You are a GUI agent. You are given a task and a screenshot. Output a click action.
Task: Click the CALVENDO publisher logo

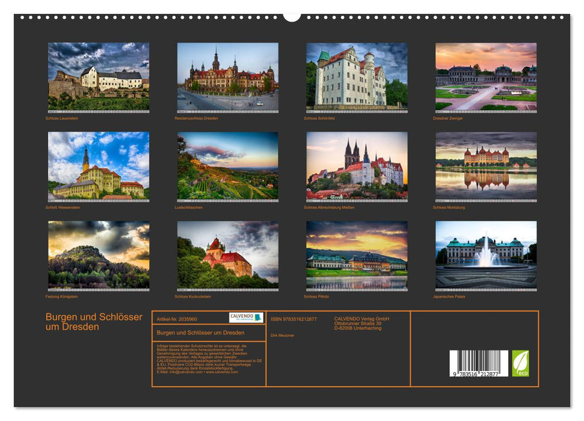pos(243,316)
